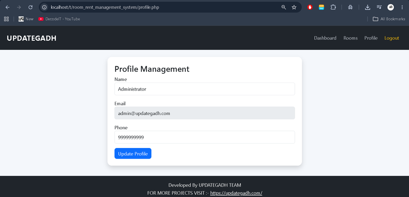The width and height of the screenshot is (409, 197).
Task: Click the Email label
Action: [120, 103]
